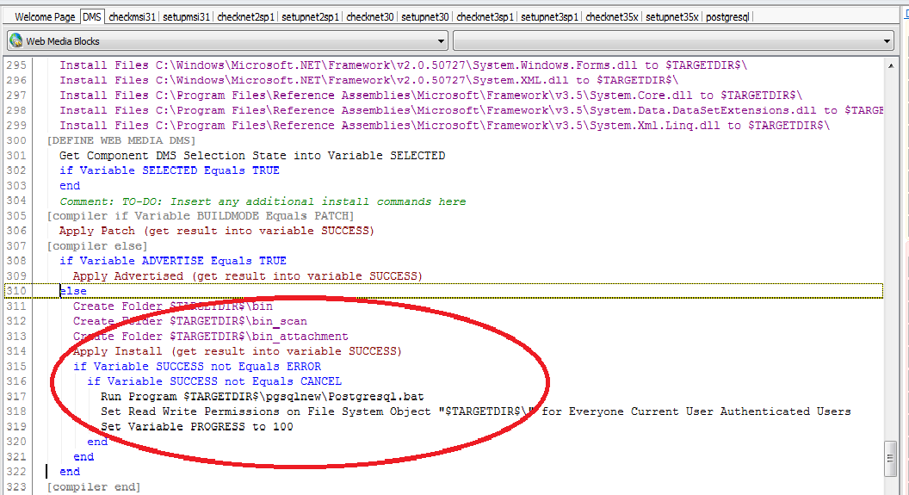909x495 pixels.
Task: Click the 'end' statement on line 320
Action: click(x=97, y=442)
